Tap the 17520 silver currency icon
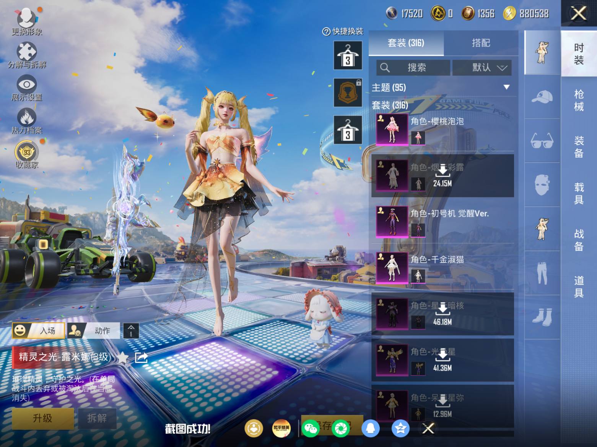The image size is (597, 447). pyautogui.click(x=392, y=14)
